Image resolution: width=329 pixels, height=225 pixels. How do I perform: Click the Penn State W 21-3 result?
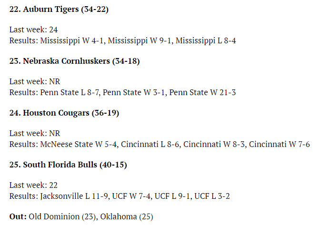(x=202, y=92)
